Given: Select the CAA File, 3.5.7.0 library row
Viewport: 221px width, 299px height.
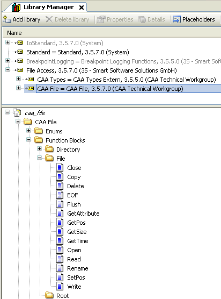Looking at the screenshot, I should [110, 89].
